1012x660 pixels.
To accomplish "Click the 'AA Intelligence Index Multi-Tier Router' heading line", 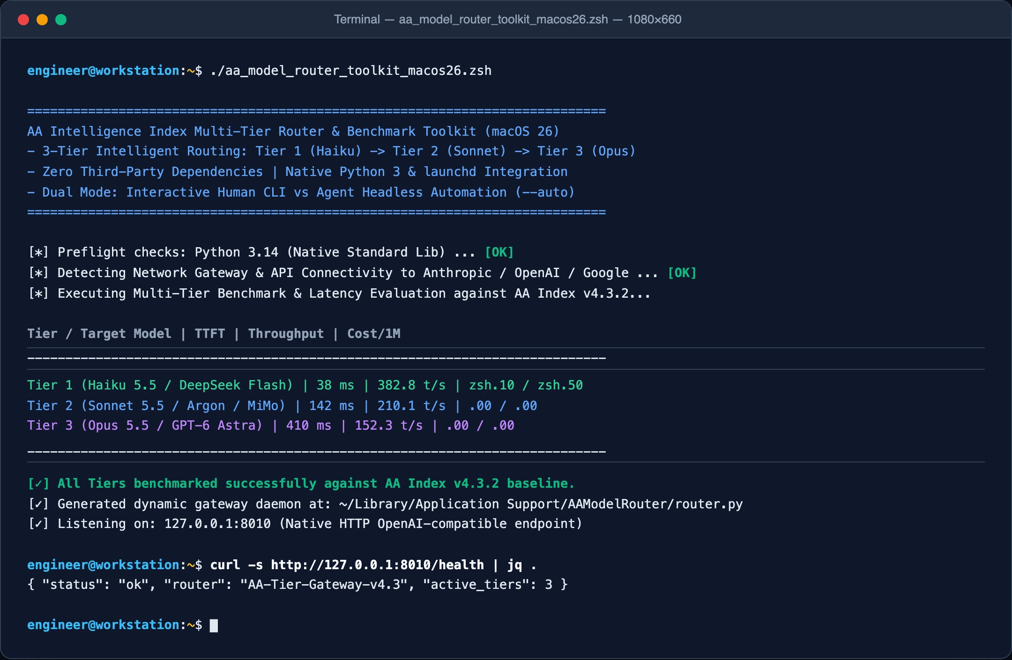I will [x=293, y=132].
